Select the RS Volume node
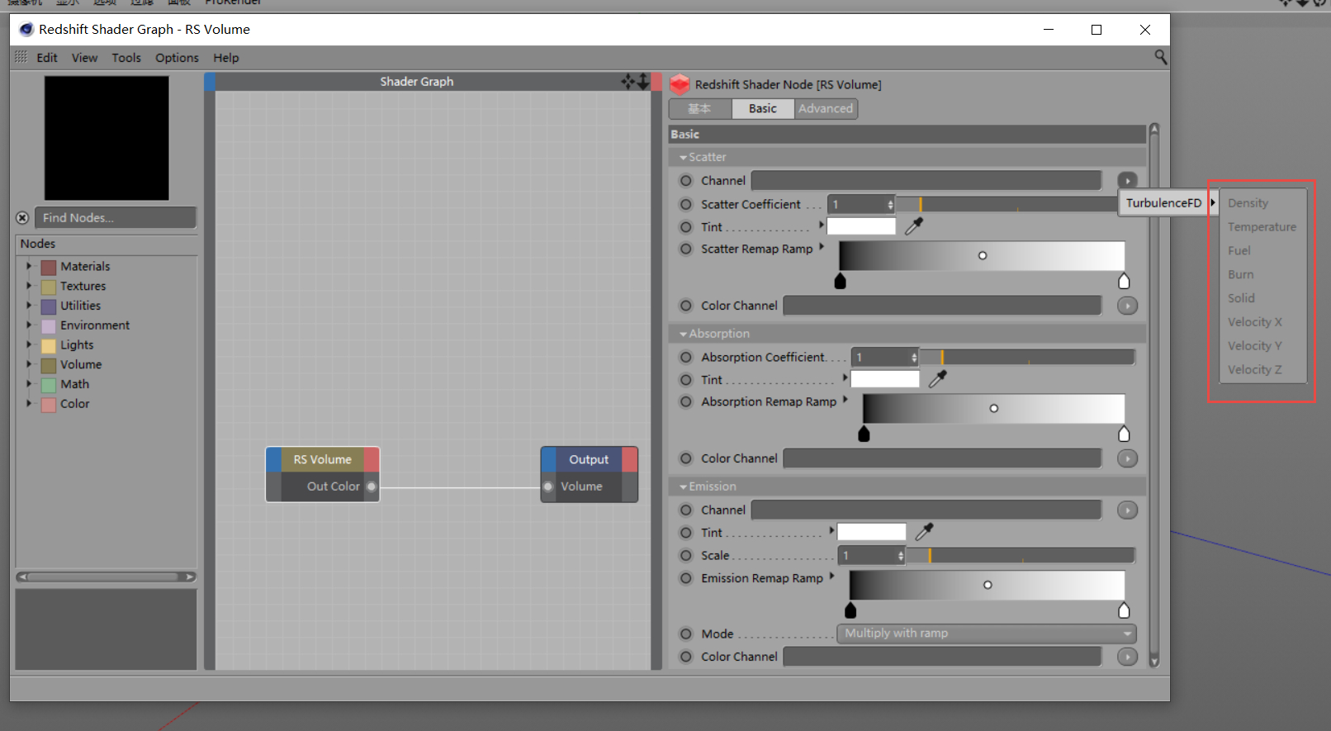 (323, 459)
